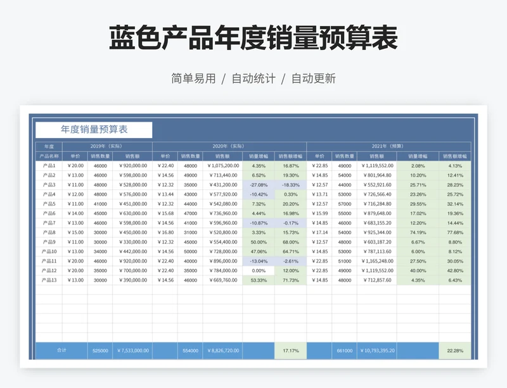Select the 产品5 row label
507x388 pixels.
(x=49, y=204)
